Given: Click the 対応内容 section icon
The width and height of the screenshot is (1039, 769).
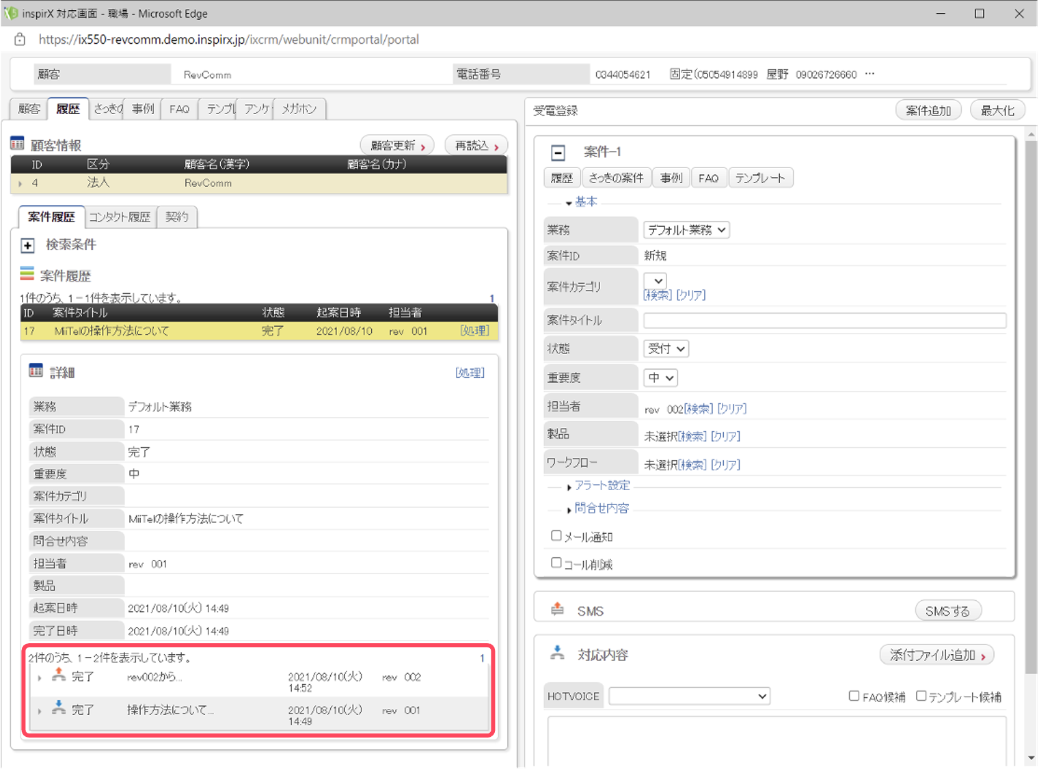Looking at the screenshot, I should (x=558, y=653).
